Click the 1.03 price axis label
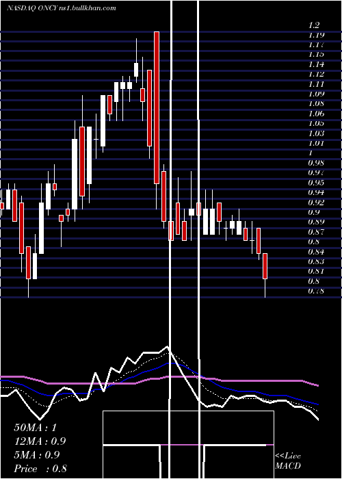This screenshot has width=342, height=479. coord(316,133)
